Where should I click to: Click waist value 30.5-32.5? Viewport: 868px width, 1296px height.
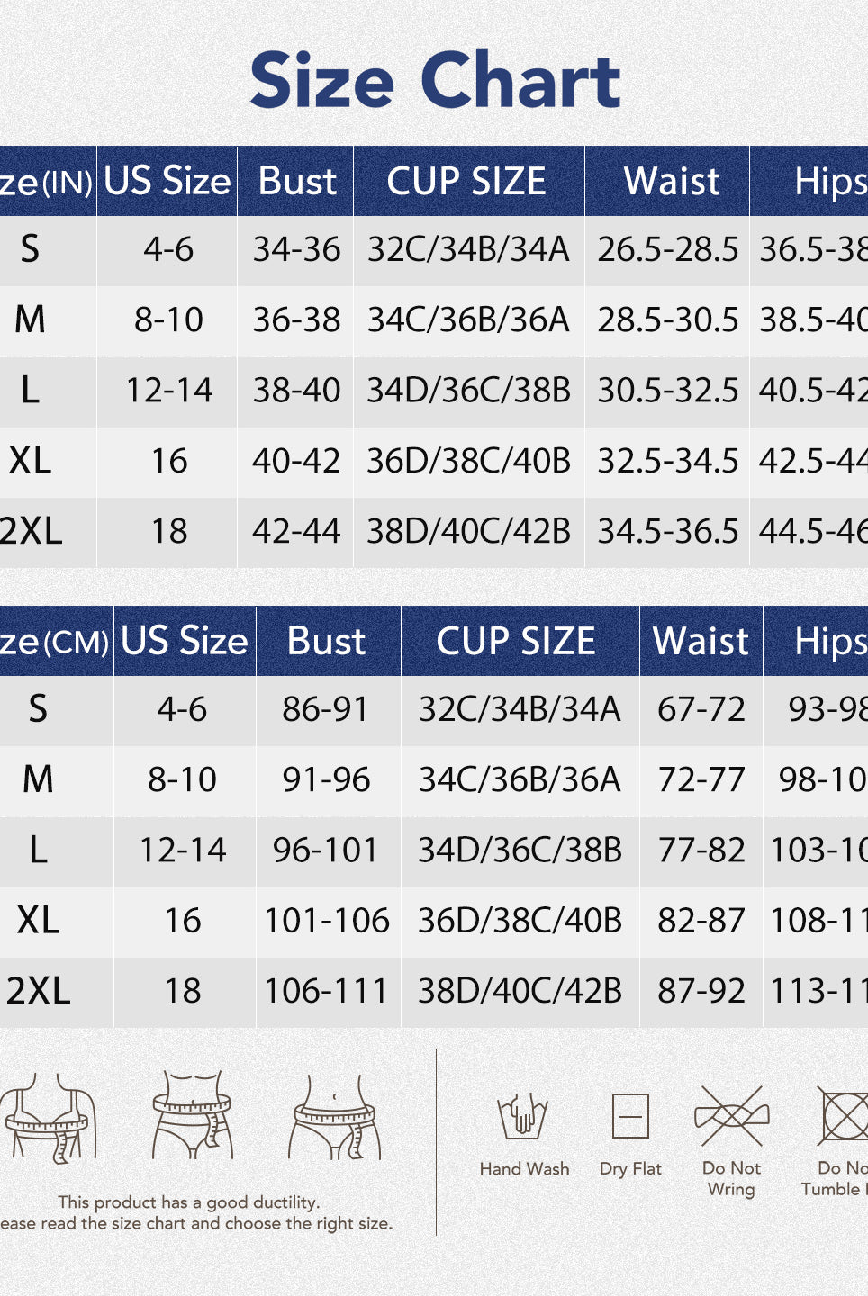coord(667,391)
